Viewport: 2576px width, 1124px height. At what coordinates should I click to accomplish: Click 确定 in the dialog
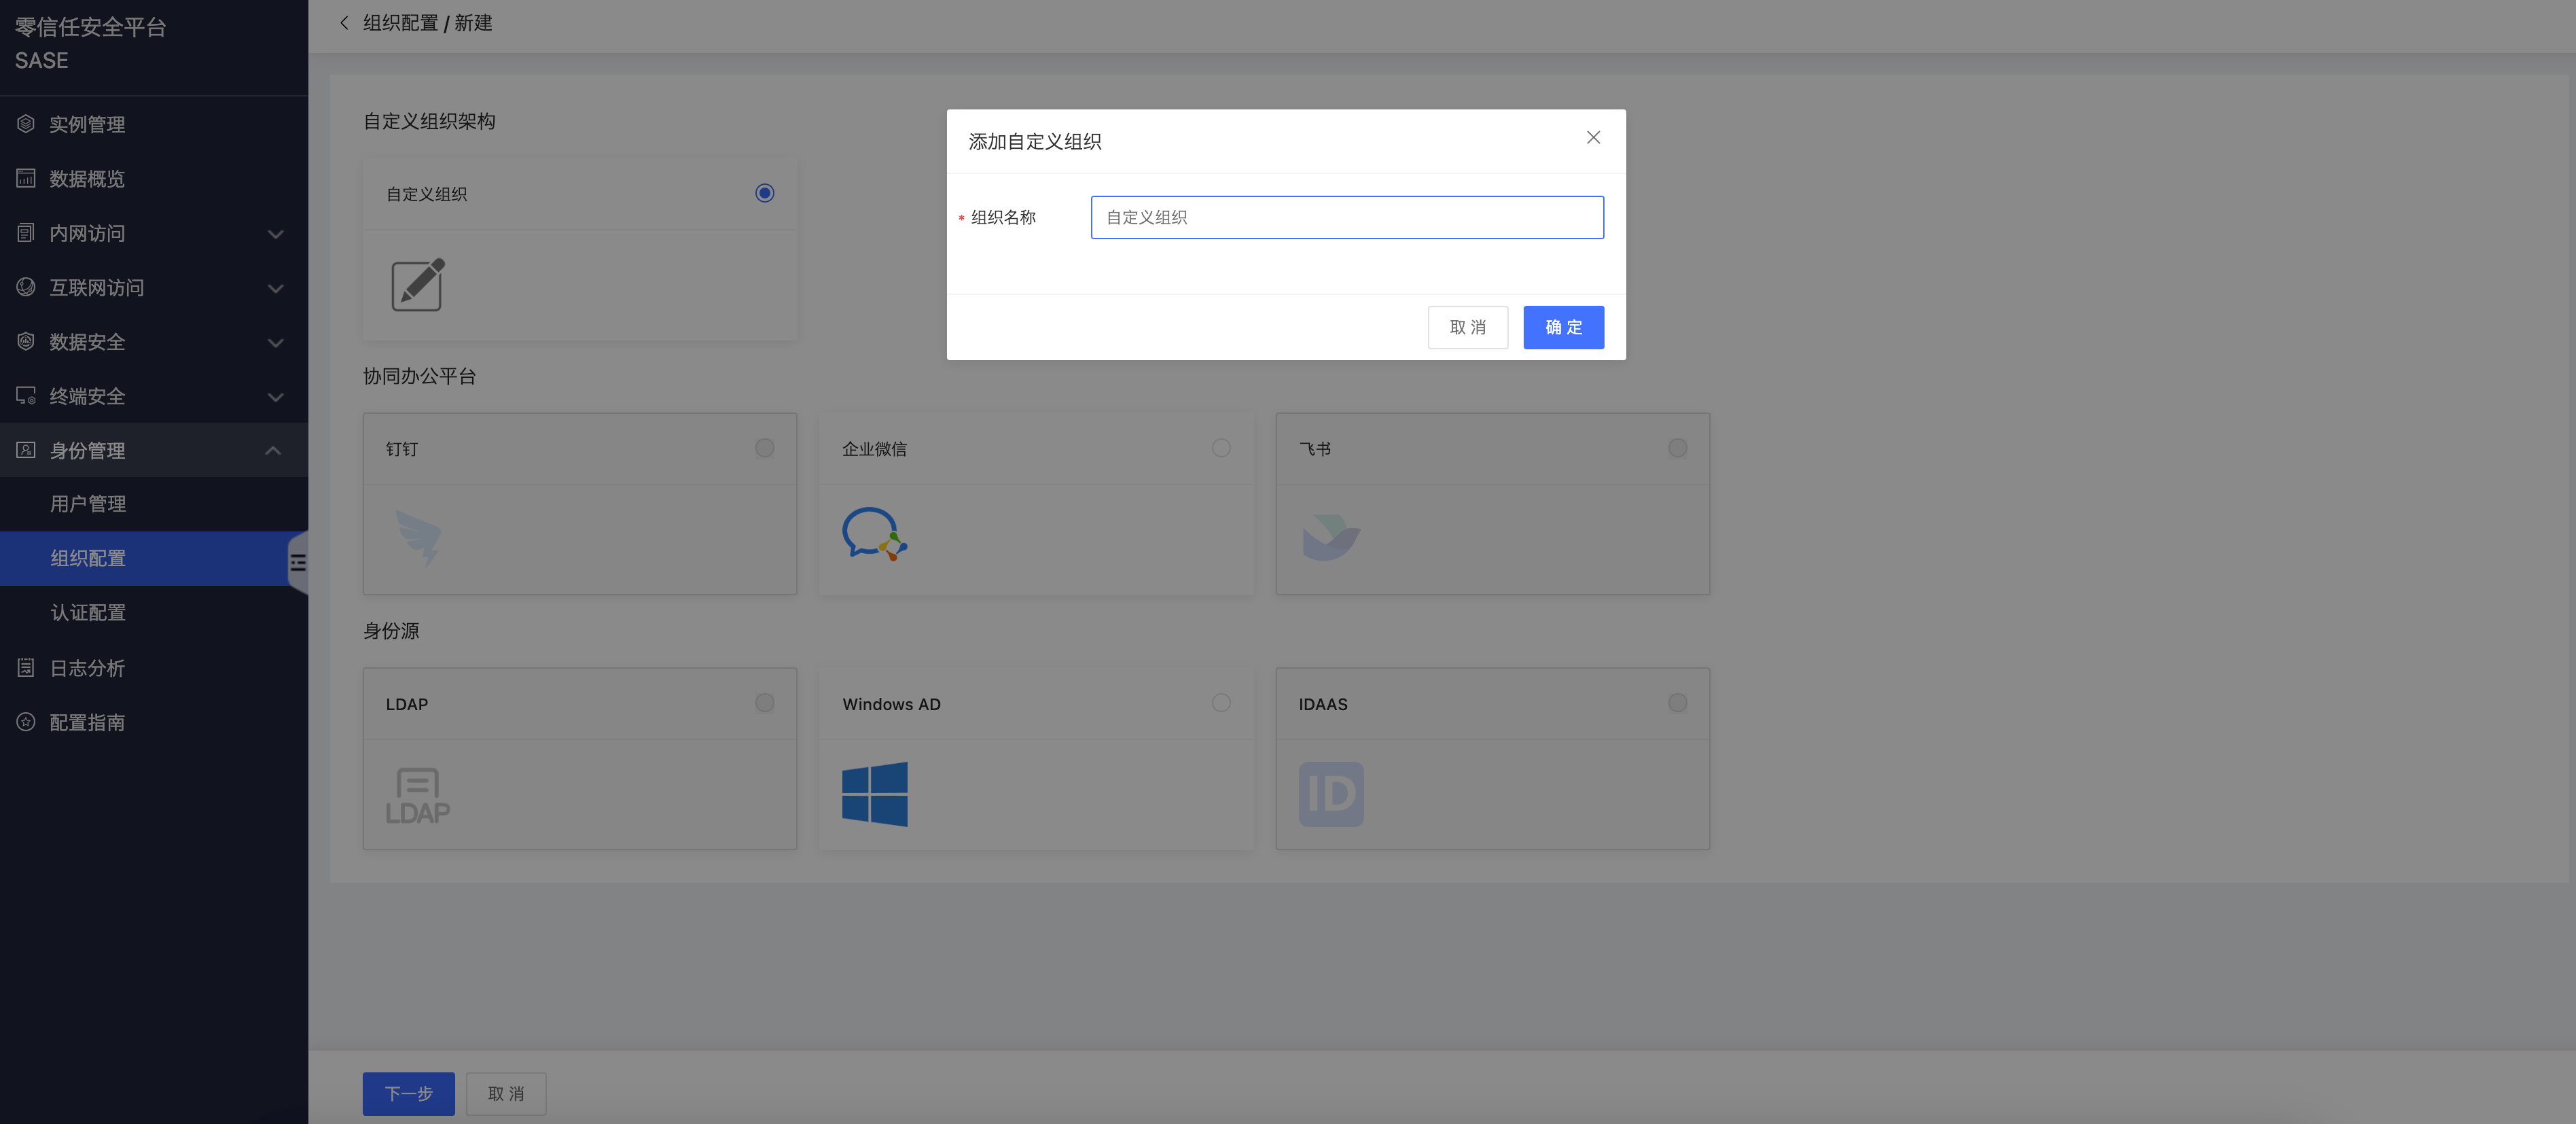(x=1563, y=327)
